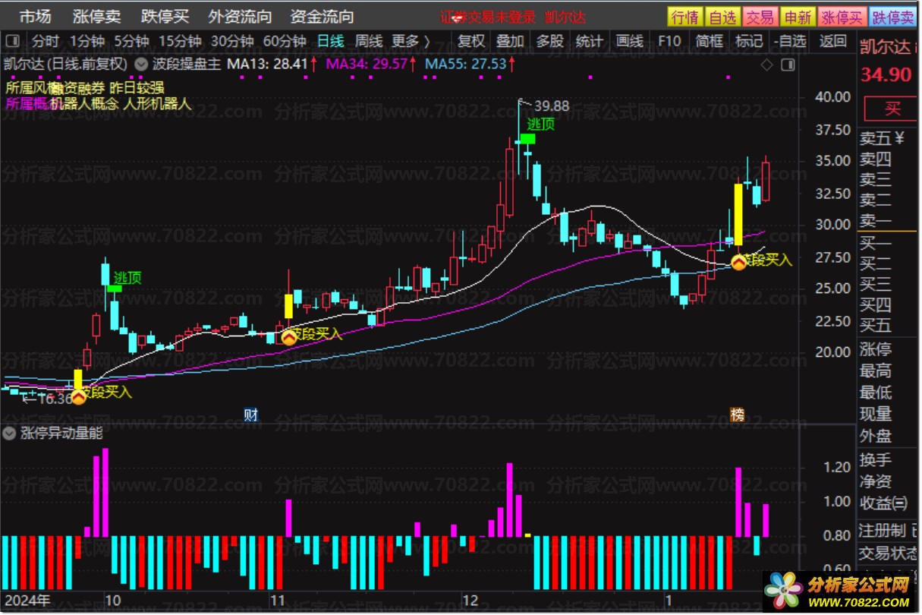Click the 人形机器人 concept label
The image size is (922, 615).
(x=157, y=104)
